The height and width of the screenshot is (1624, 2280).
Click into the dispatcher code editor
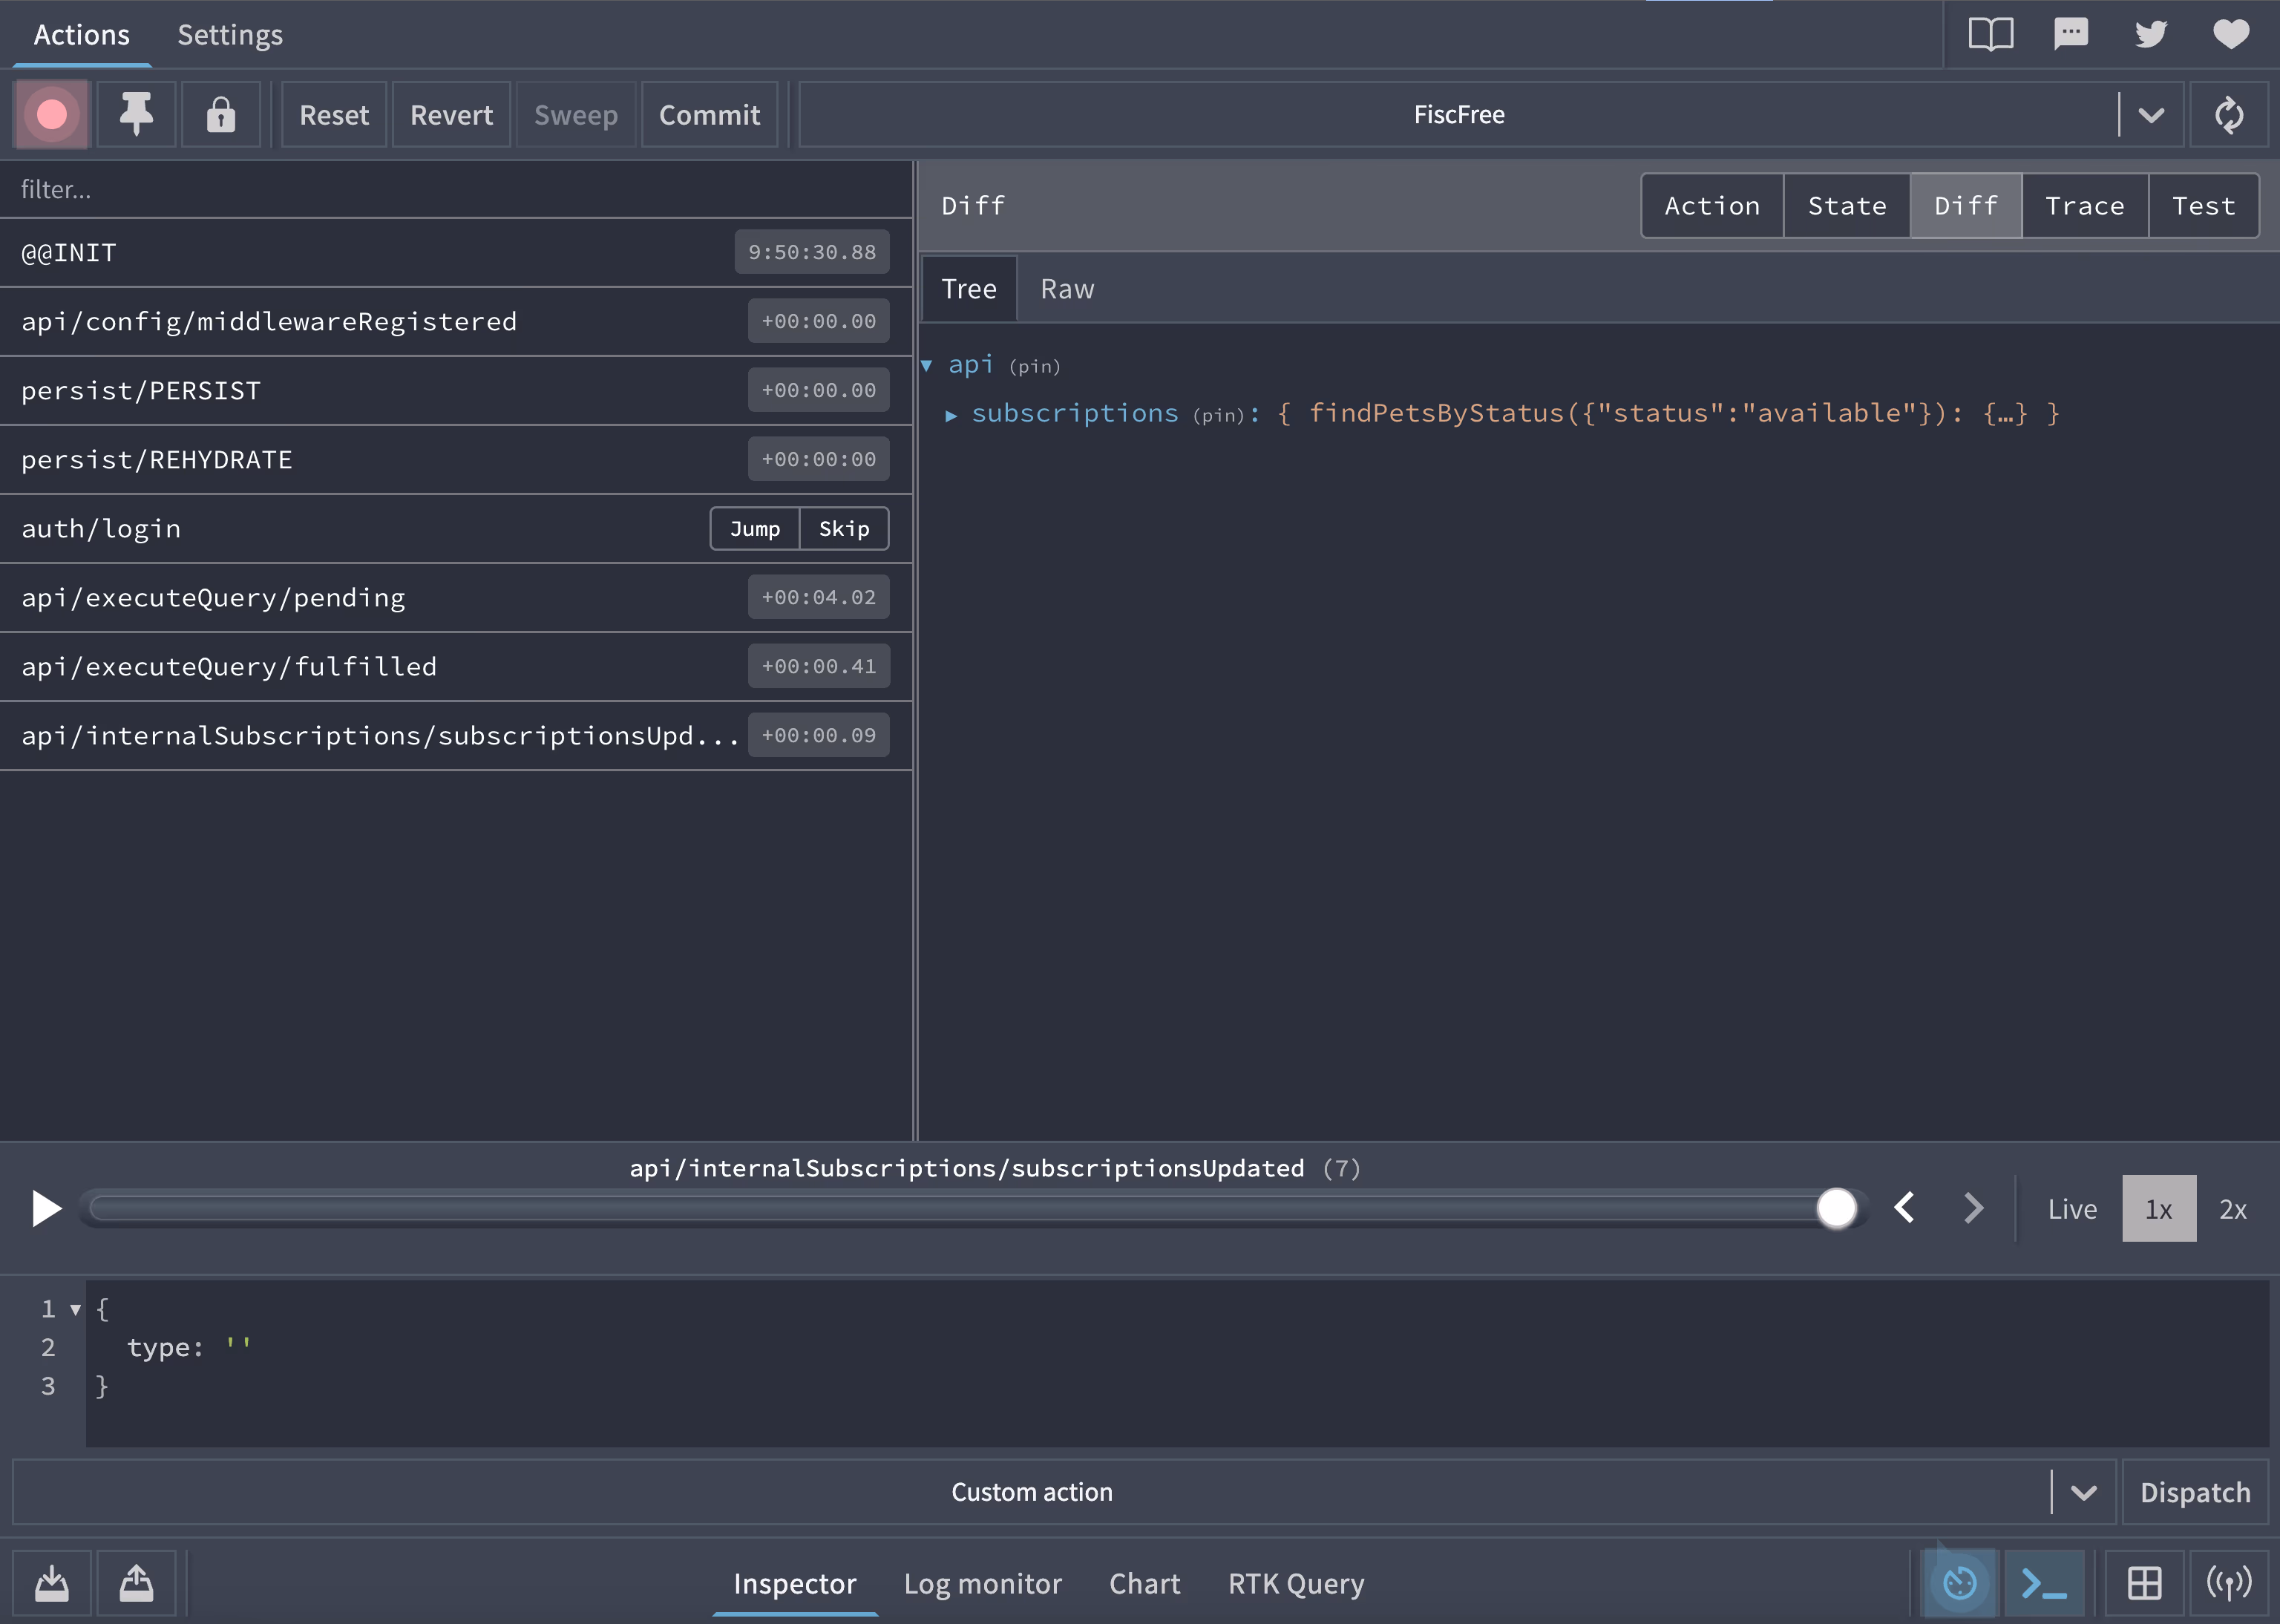[1177, 1364]
